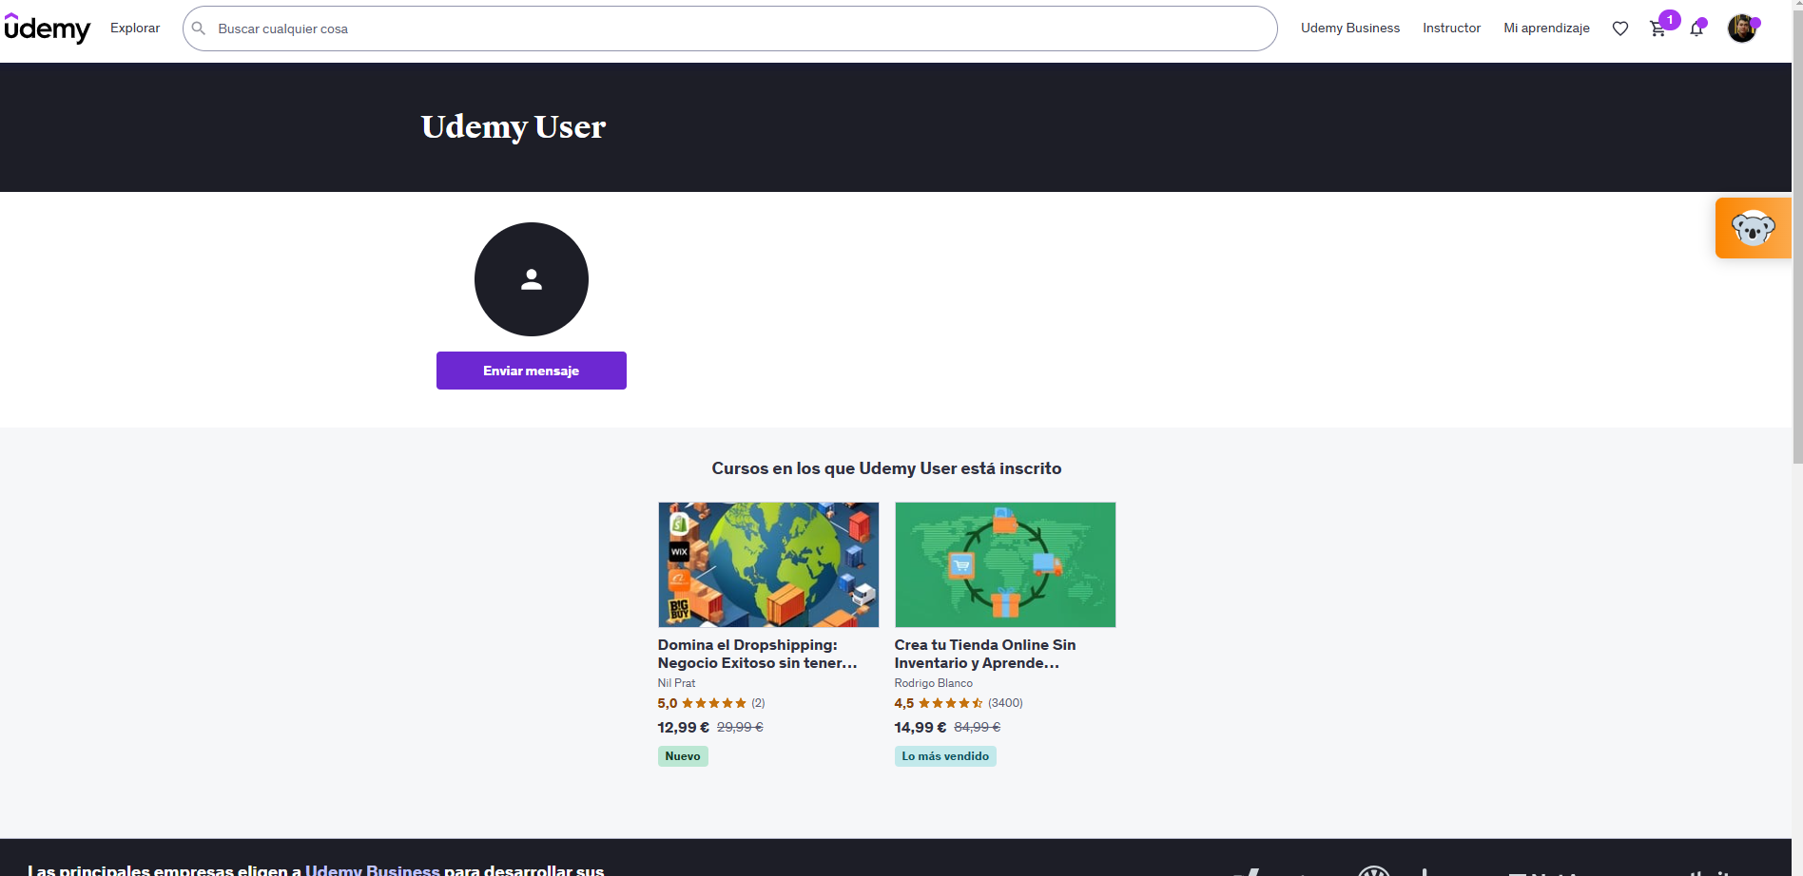Open the Domina el Dropshipping course thumbnail

[768, 564]
